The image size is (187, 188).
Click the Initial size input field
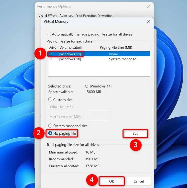[97, 106]
